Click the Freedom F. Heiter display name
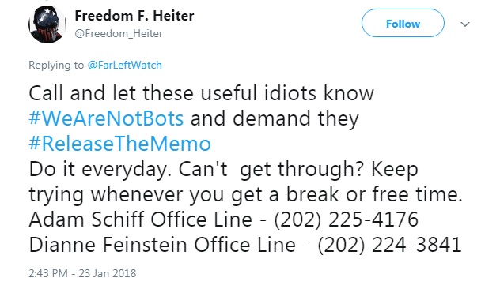 click(x=134, y=16)
